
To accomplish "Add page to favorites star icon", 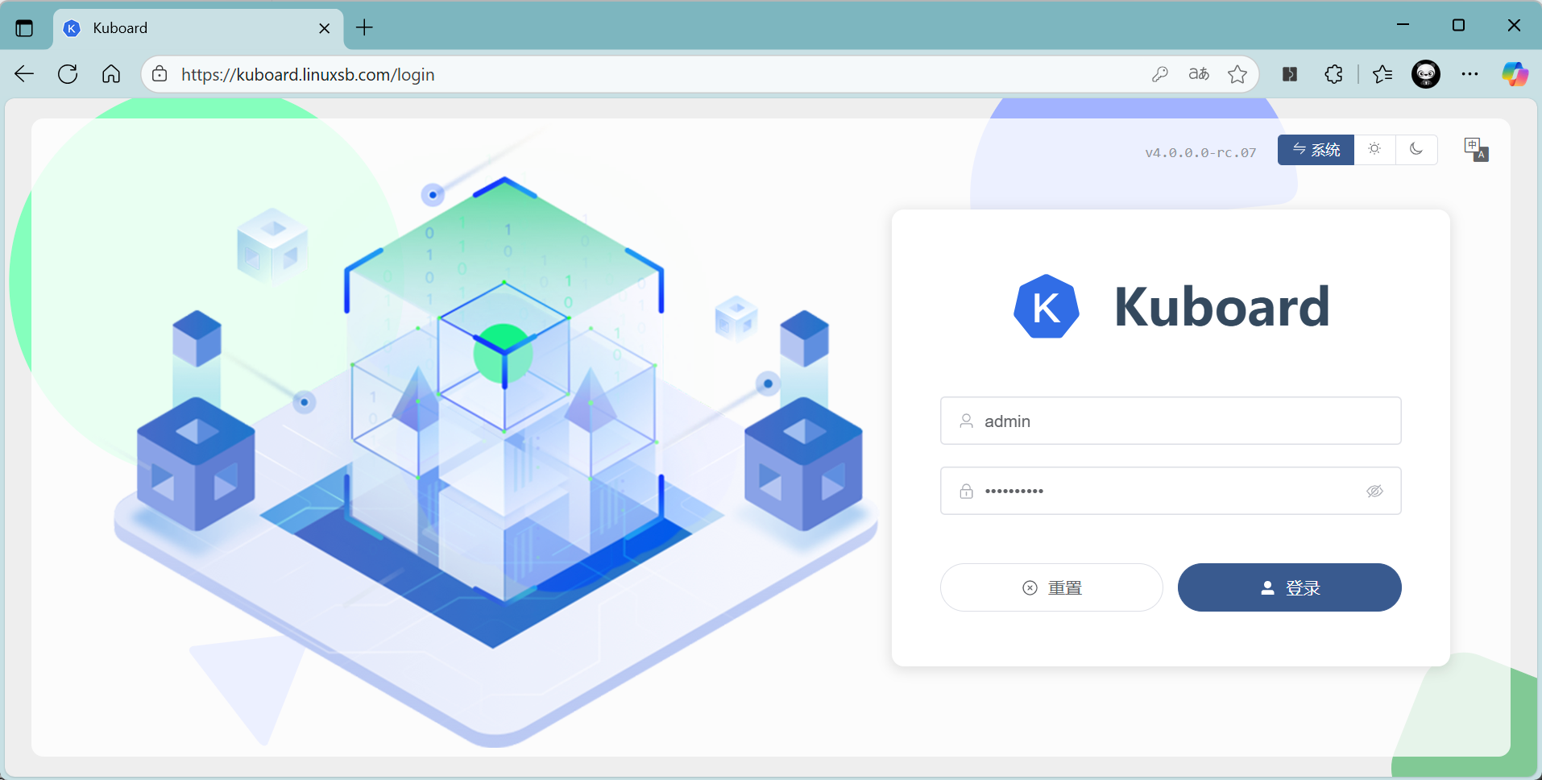I will coord(1237,74).
